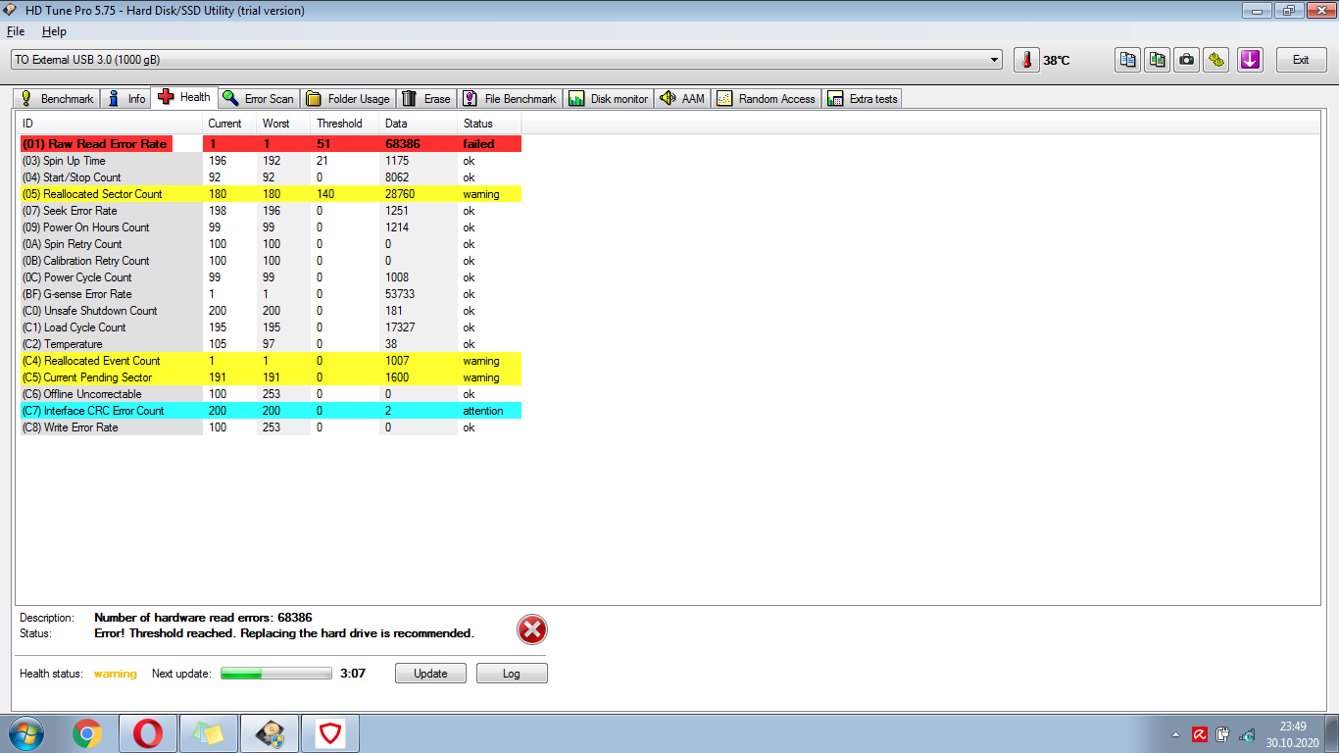Image resolution: width=1339 pixels, height=753 pixels.
Task: Select the Reallocated Sector Count row
Action: pyautogui.click(x=271, y=194)
